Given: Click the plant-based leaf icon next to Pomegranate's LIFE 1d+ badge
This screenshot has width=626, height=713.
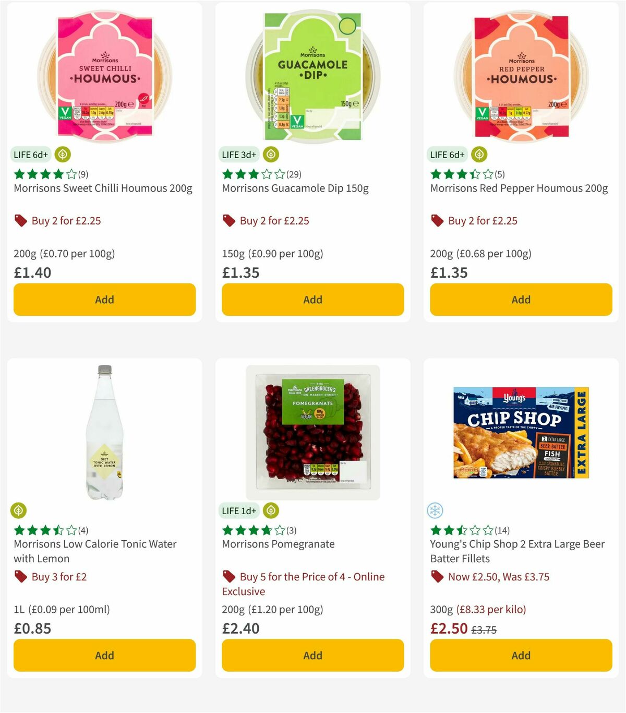Looking at the screenshot, I should 270,510.
